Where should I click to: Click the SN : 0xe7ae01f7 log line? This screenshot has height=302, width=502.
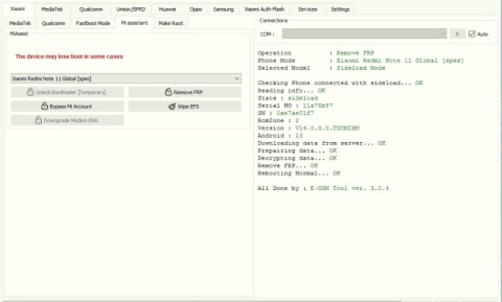[286, 113]
